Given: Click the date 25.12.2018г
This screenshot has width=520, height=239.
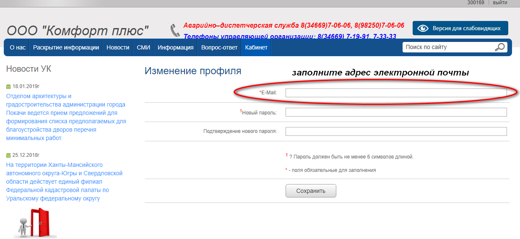Looking at the screenshot, I should coord(26,156).
